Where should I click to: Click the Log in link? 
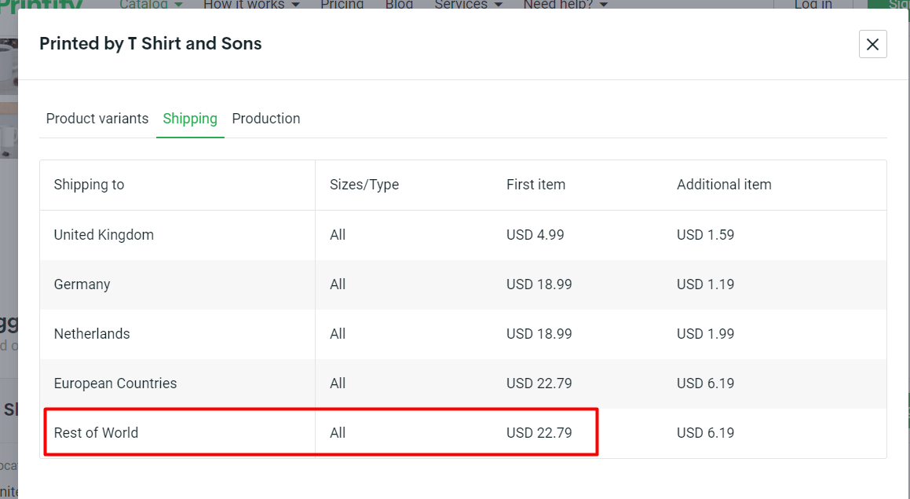pyautogui.click(x=813, y=5)
